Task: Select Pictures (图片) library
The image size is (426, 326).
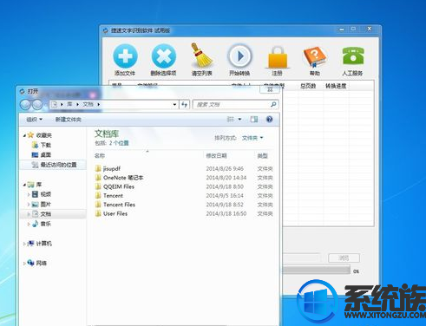Action: point(42,205)
